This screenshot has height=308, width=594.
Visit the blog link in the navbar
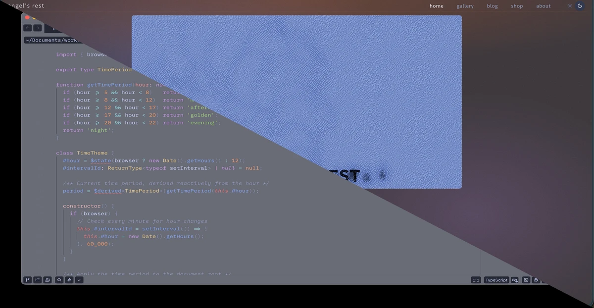click(x=492, y=5)
